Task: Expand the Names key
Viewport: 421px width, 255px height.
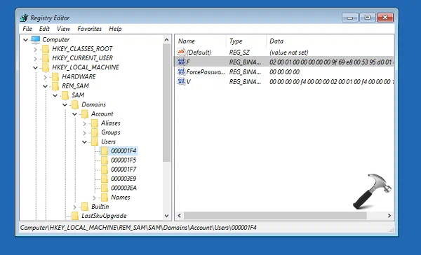Action: (x=94, y=198)
